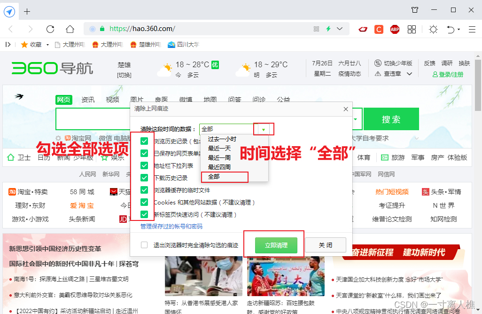The width and height of the screenshot is (482, 314).
Task: Click the green lock security icon
Action: (x=102, y=29)
